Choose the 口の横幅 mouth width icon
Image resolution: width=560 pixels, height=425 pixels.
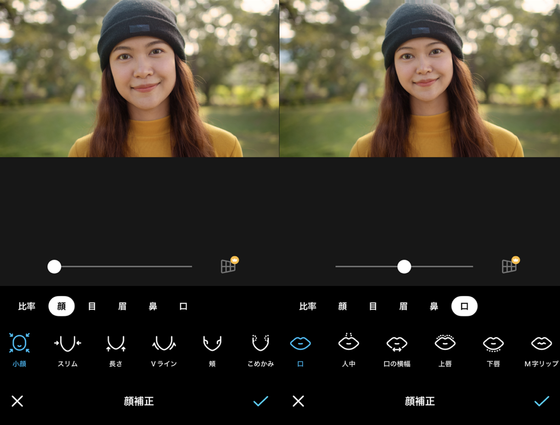(397, 344)
